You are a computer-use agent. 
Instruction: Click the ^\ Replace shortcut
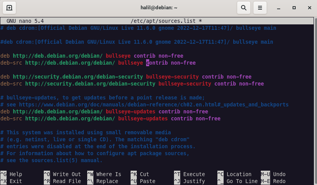tap(103, 181)
